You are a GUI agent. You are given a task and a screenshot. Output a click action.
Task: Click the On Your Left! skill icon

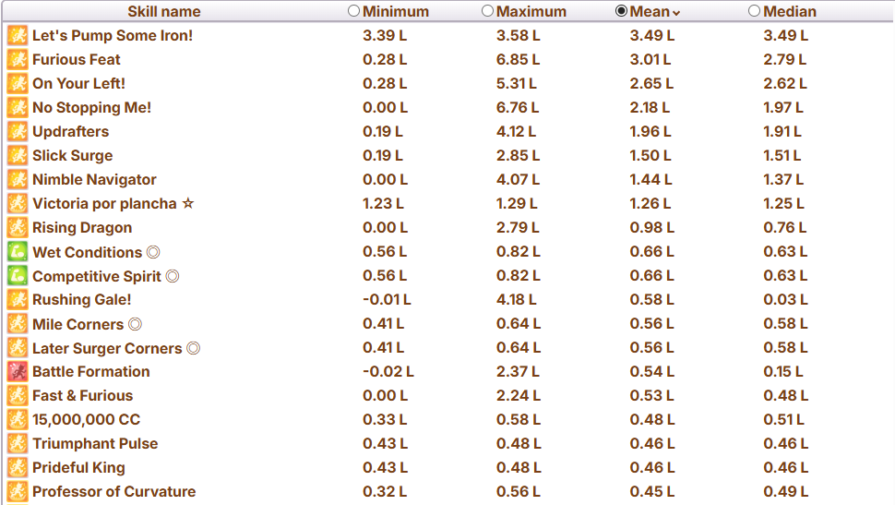click(x=18, y=83)
